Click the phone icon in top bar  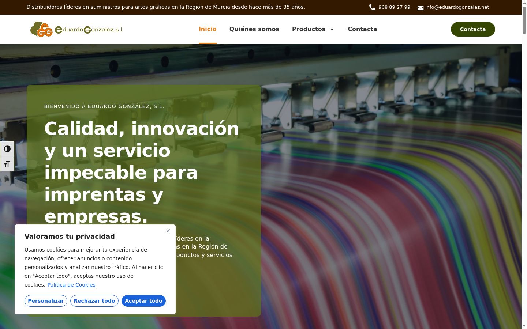(x=372, y=7)
